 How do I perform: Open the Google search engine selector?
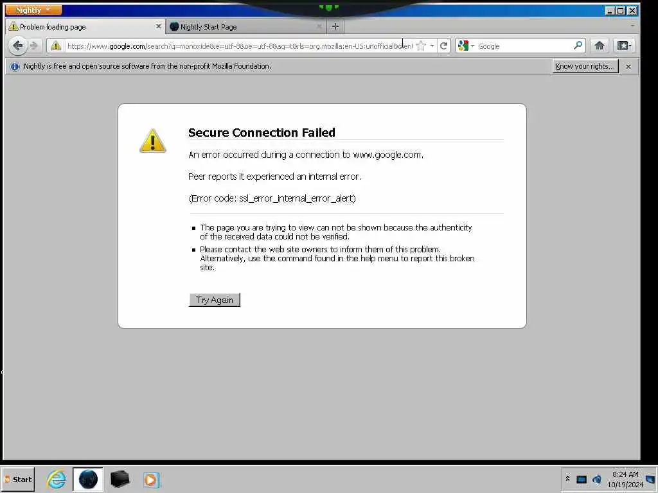click(x=465, y=46)
